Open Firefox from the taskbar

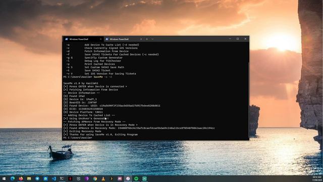point(21,178)
